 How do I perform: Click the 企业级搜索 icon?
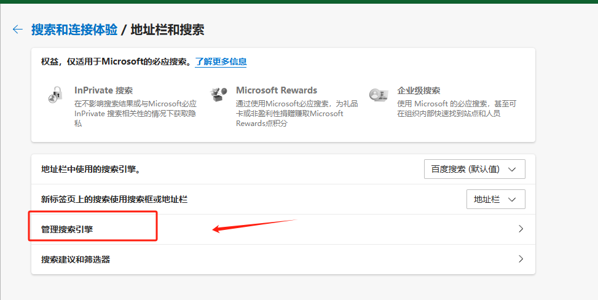point(379,94)
